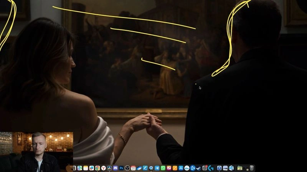Open the Pages app orange icon
Viewport: 307px width, 172px height.
click(175, 168)
